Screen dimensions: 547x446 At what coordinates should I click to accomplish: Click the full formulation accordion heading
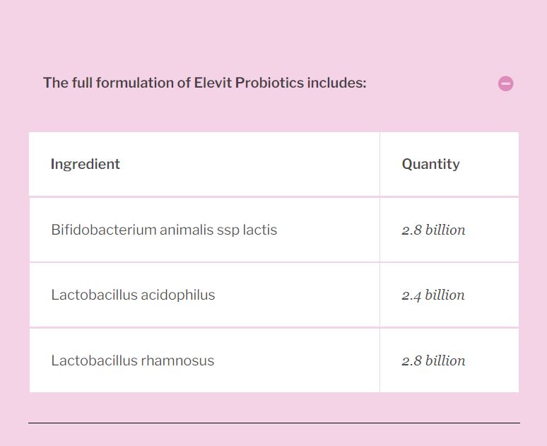click(x=205, y=83)
